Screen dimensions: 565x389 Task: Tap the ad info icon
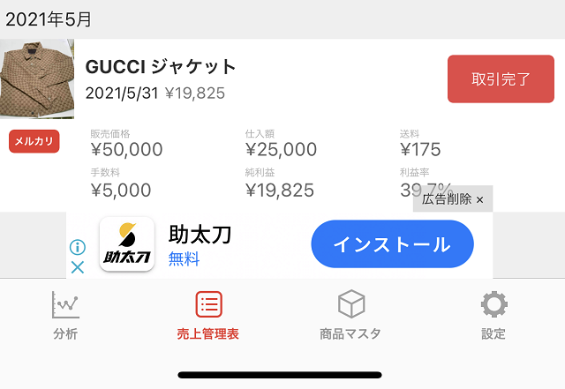[78, 247]
